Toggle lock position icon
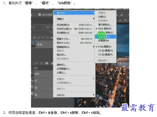 click(x=43, y=38)
